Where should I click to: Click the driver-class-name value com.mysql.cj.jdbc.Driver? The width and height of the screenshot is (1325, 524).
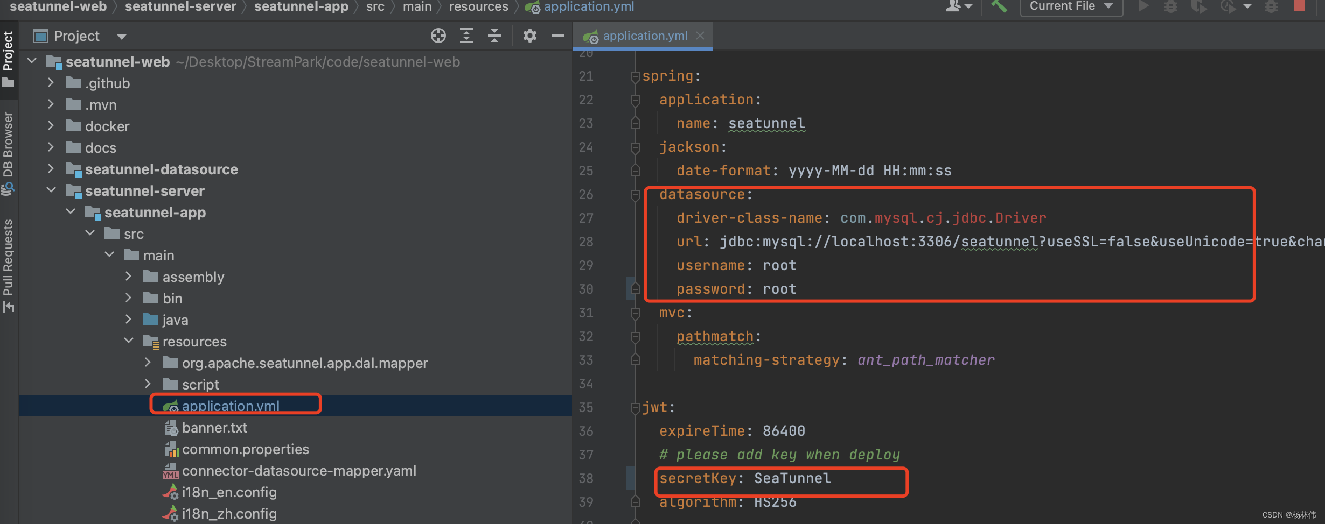click(x=943, y=218)
